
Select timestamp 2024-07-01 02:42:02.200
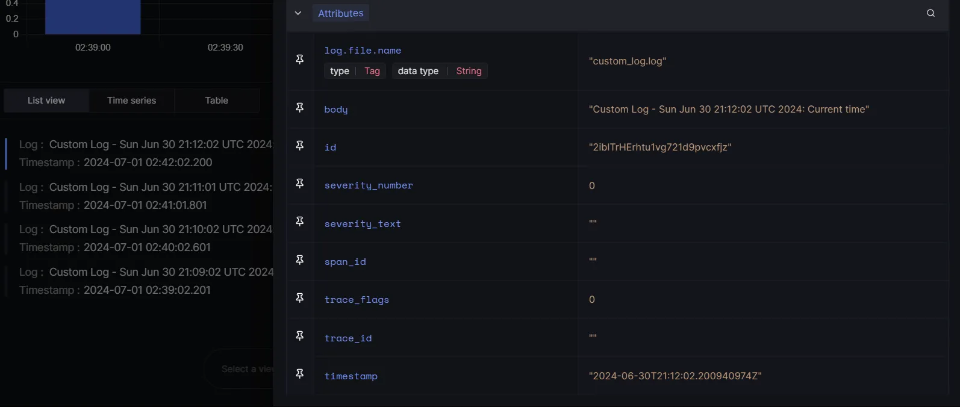pyautogui.click(x=148, y=163)
